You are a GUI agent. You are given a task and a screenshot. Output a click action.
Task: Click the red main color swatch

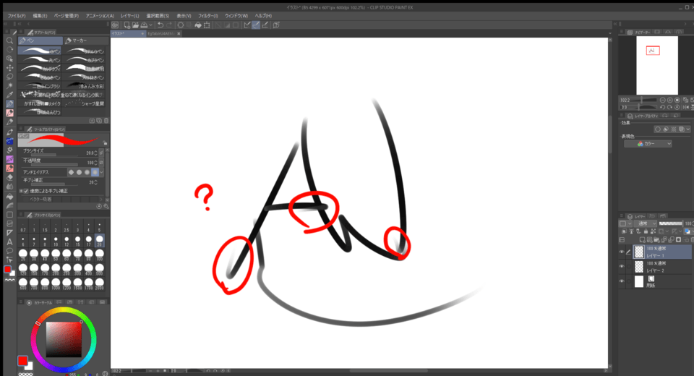point(22,361)
